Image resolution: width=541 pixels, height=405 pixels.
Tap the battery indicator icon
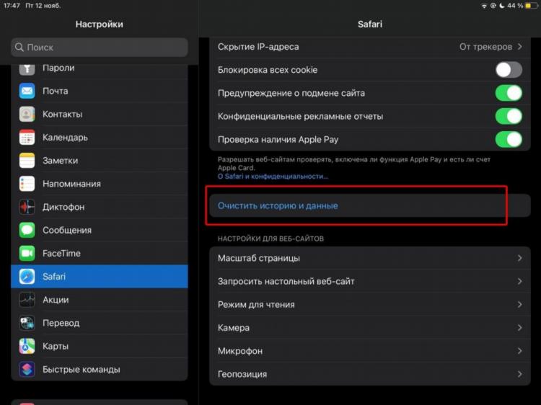coord(531,6)
